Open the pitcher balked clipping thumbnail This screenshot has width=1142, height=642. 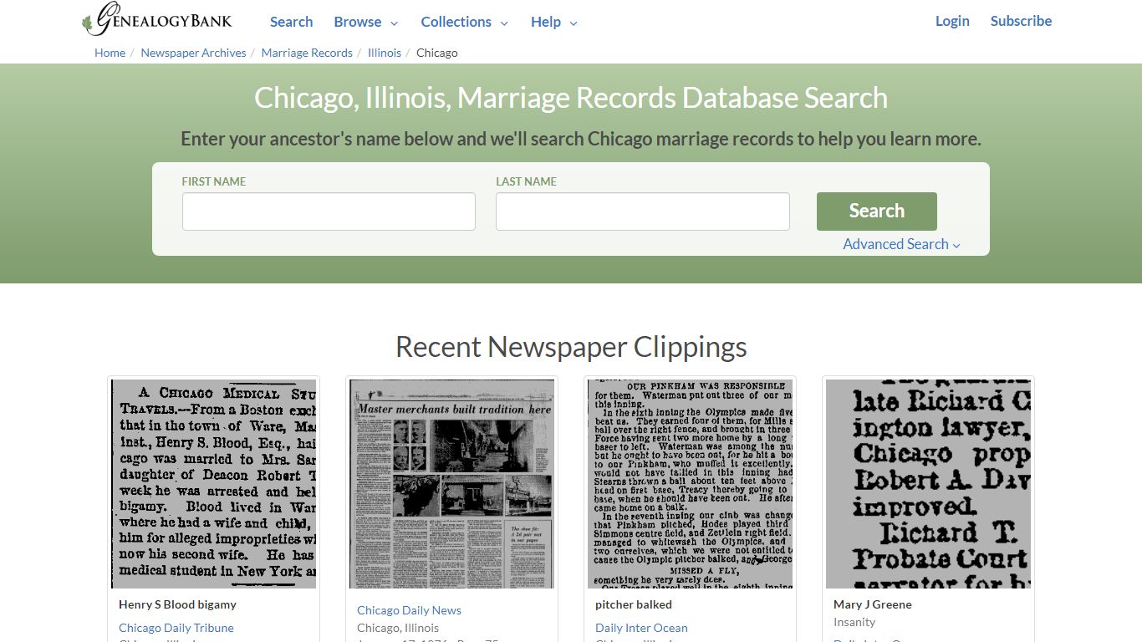691,484
